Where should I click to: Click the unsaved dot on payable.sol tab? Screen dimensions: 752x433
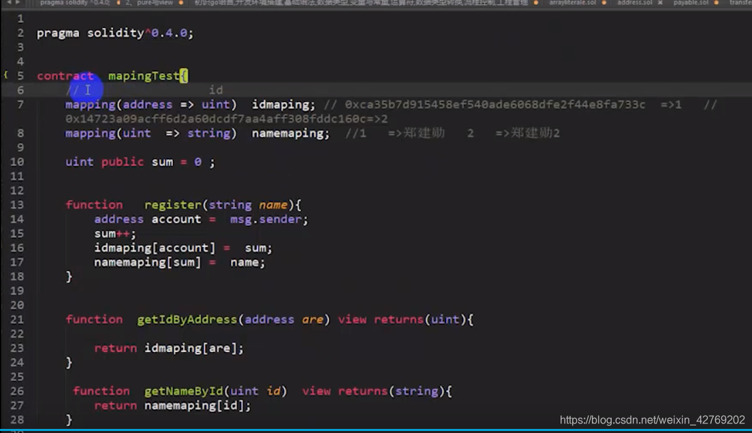click(x=716, y=3)
